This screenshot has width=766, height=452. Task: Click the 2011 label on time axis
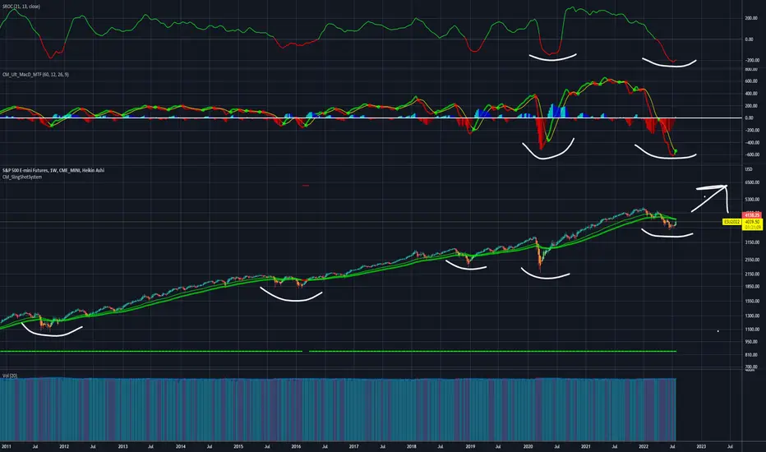click(x=7, y=446)
